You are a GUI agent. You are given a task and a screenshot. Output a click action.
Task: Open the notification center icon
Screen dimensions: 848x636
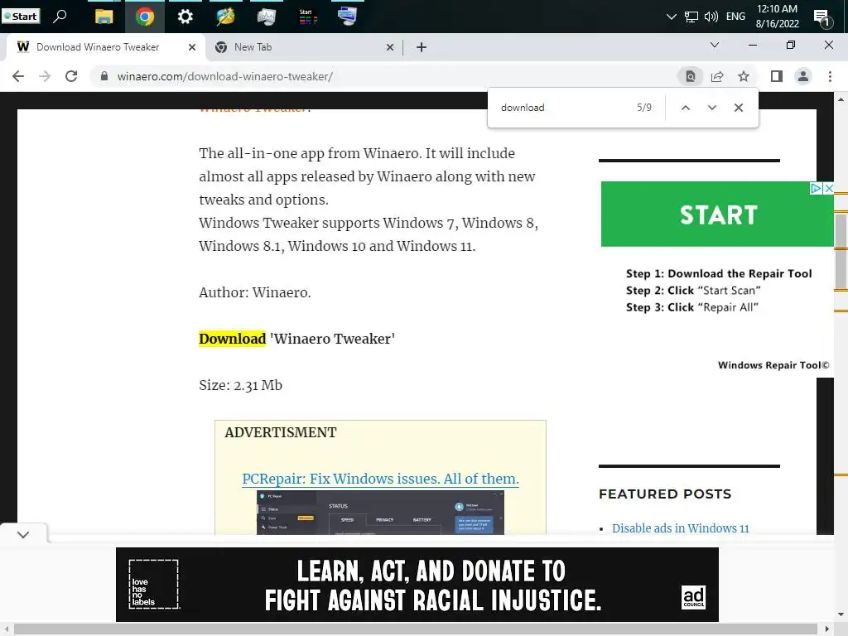pyautogui.click(x=822, y=18)
